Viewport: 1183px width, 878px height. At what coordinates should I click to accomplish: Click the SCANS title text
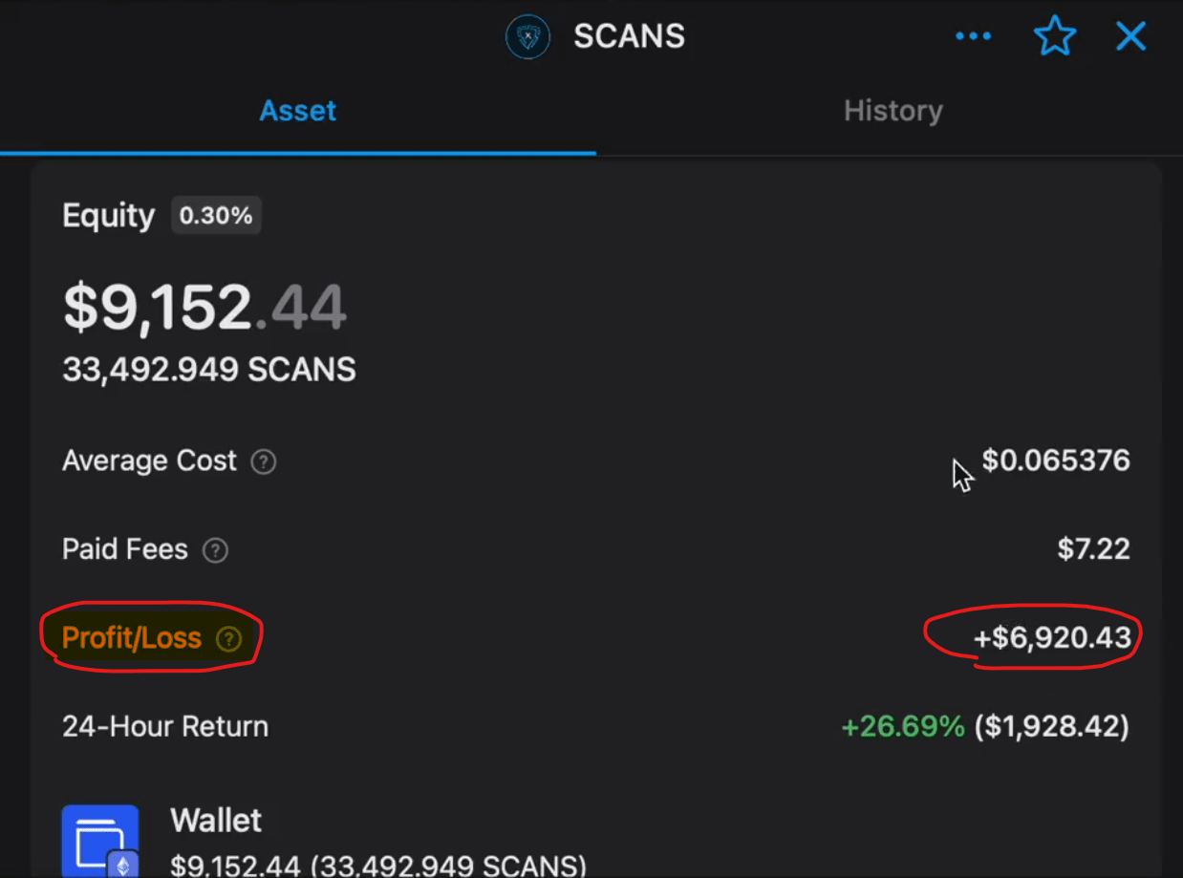(629, 37)
